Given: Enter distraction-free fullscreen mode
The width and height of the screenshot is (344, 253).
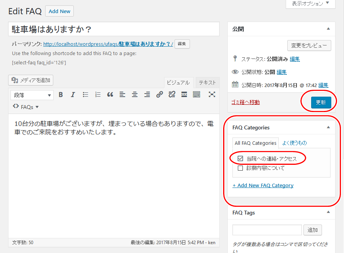Looking at the screenshot, I should click(212, 95).
